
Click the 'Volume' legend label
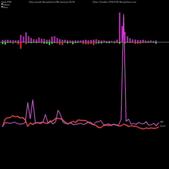coord(6,5)
